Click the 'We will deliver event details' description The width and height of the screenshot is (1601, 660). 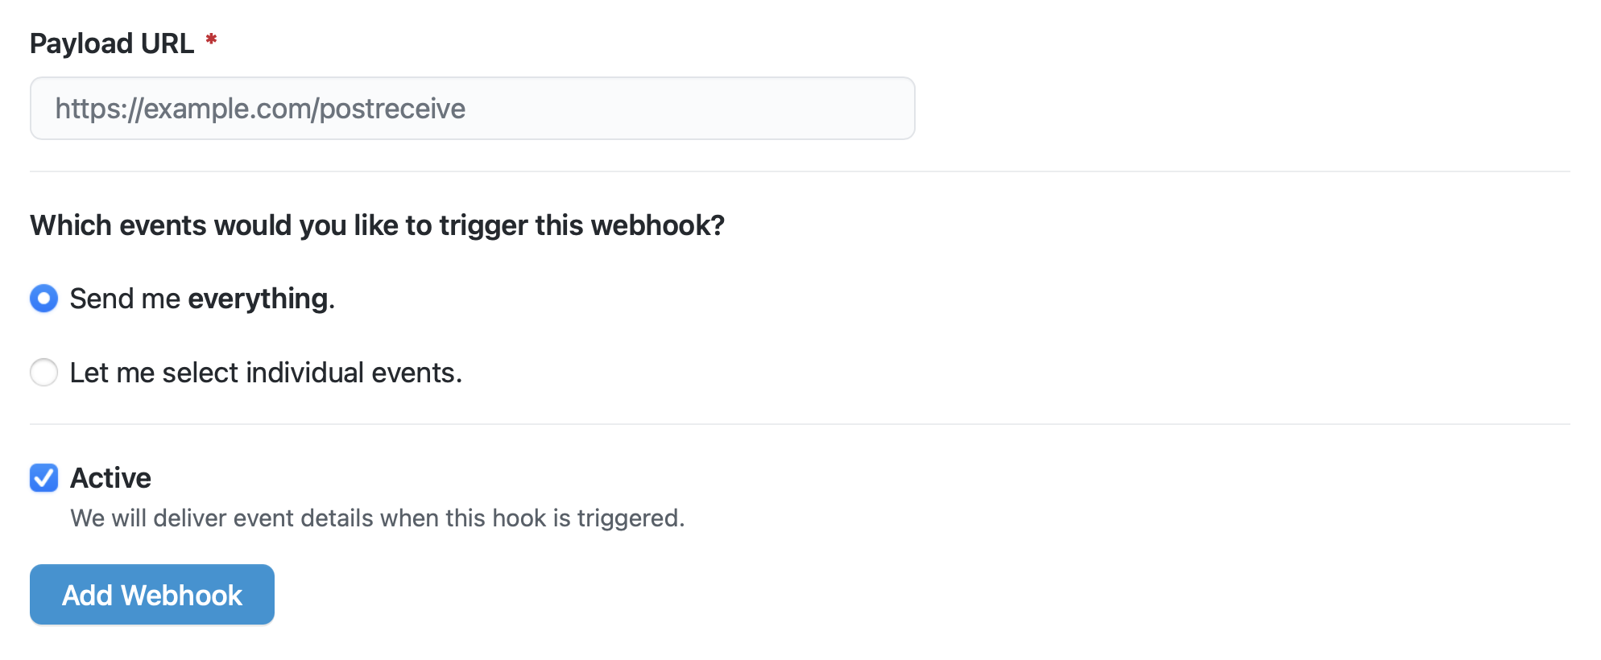pos(377,518)
